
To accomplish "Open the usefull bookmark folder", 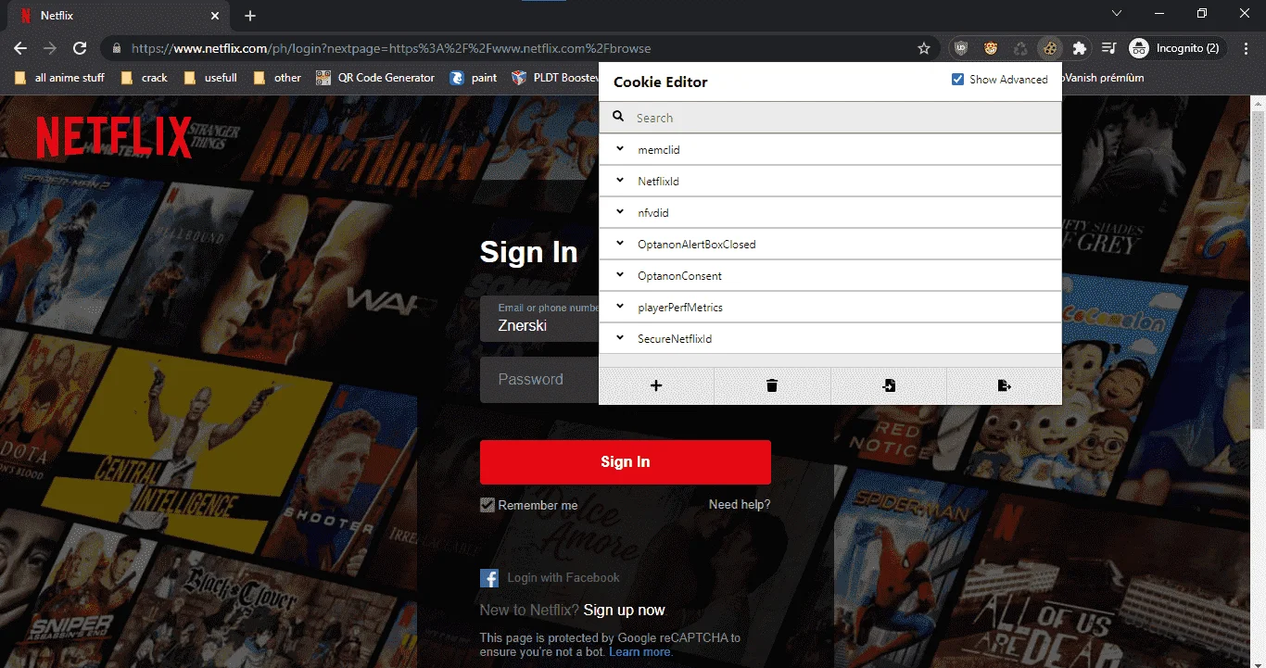I will 211,78.
